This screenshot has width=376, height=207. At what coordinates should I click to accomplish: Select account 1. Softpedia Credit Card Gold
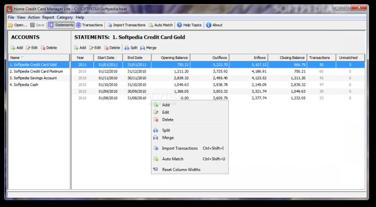tap(39, 64)
